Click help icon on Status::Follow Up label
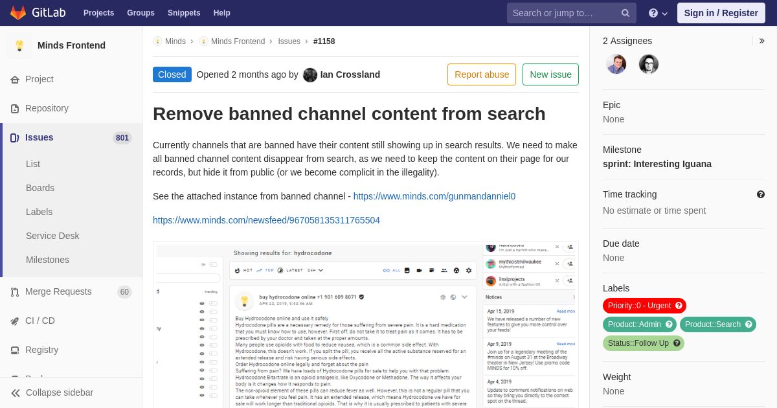Image resolution: width=777 pixels, height=408 pixels. [677, 343]
